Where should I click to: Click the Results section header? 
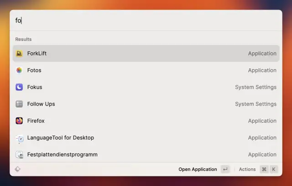(23, 40)
